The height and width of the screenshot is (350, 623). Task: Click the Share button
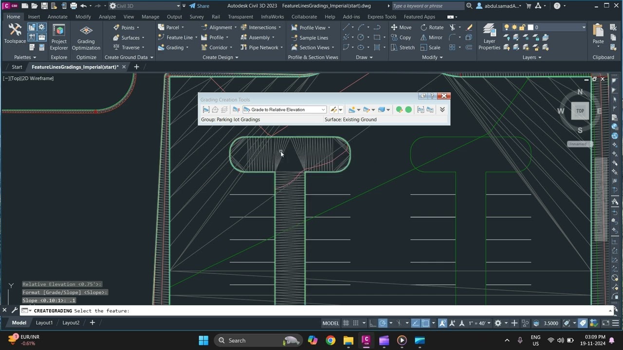199,6
